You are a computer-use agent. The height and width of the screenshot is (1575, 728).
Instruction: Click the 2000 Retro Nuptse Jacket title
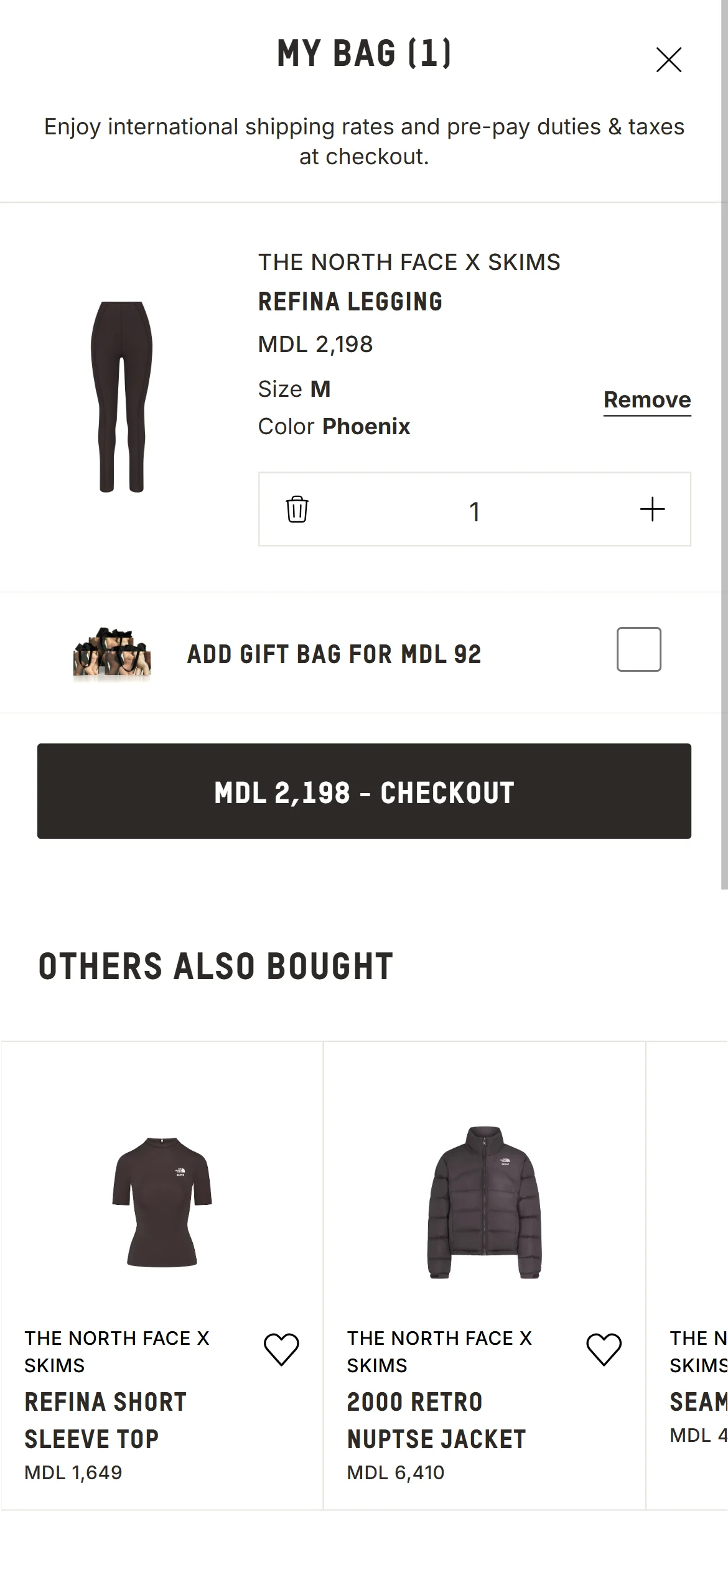click(436, 1420)
